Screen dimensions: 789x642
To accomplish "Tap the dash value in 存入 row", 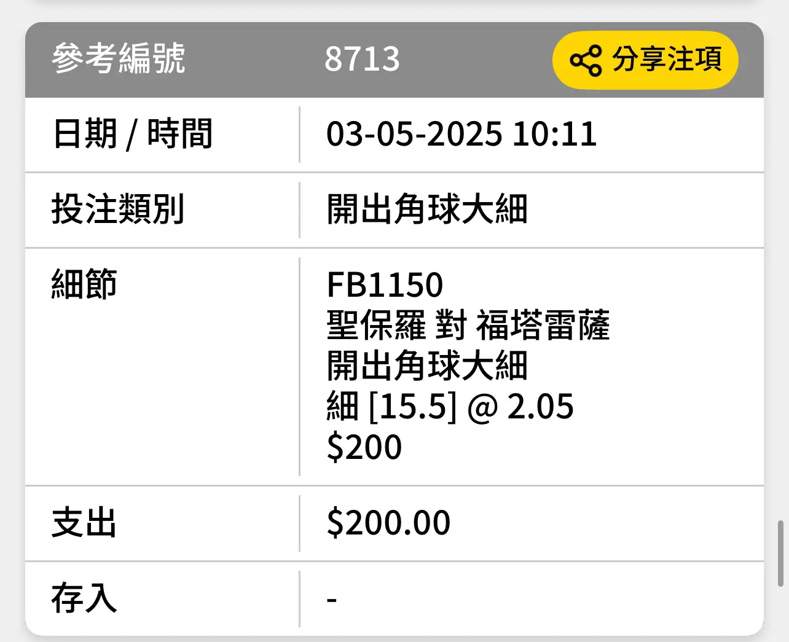I will [332, 599].
